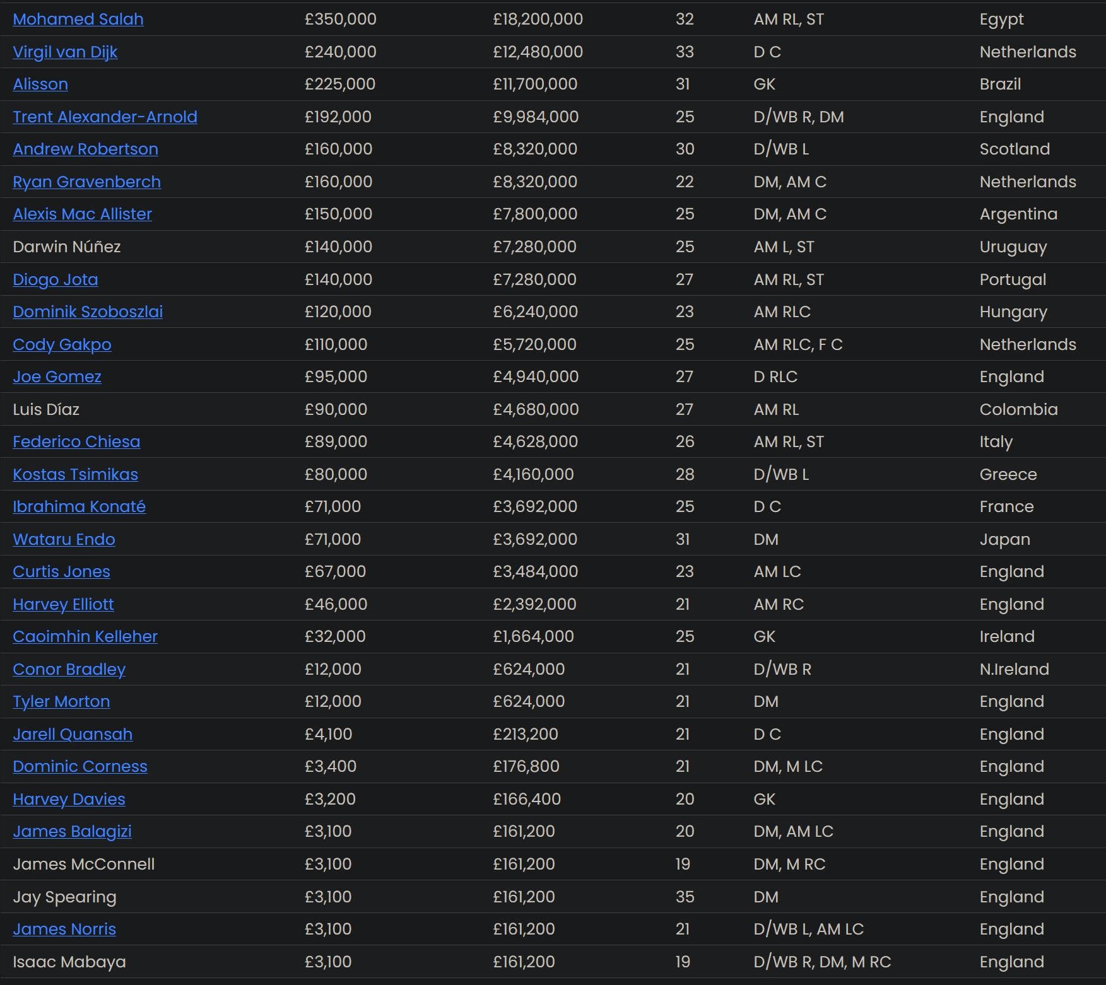This screenshot has width=1106, height=985.
Task: Click the £240,000 wage cell
Action: click(x=341, y=52)
